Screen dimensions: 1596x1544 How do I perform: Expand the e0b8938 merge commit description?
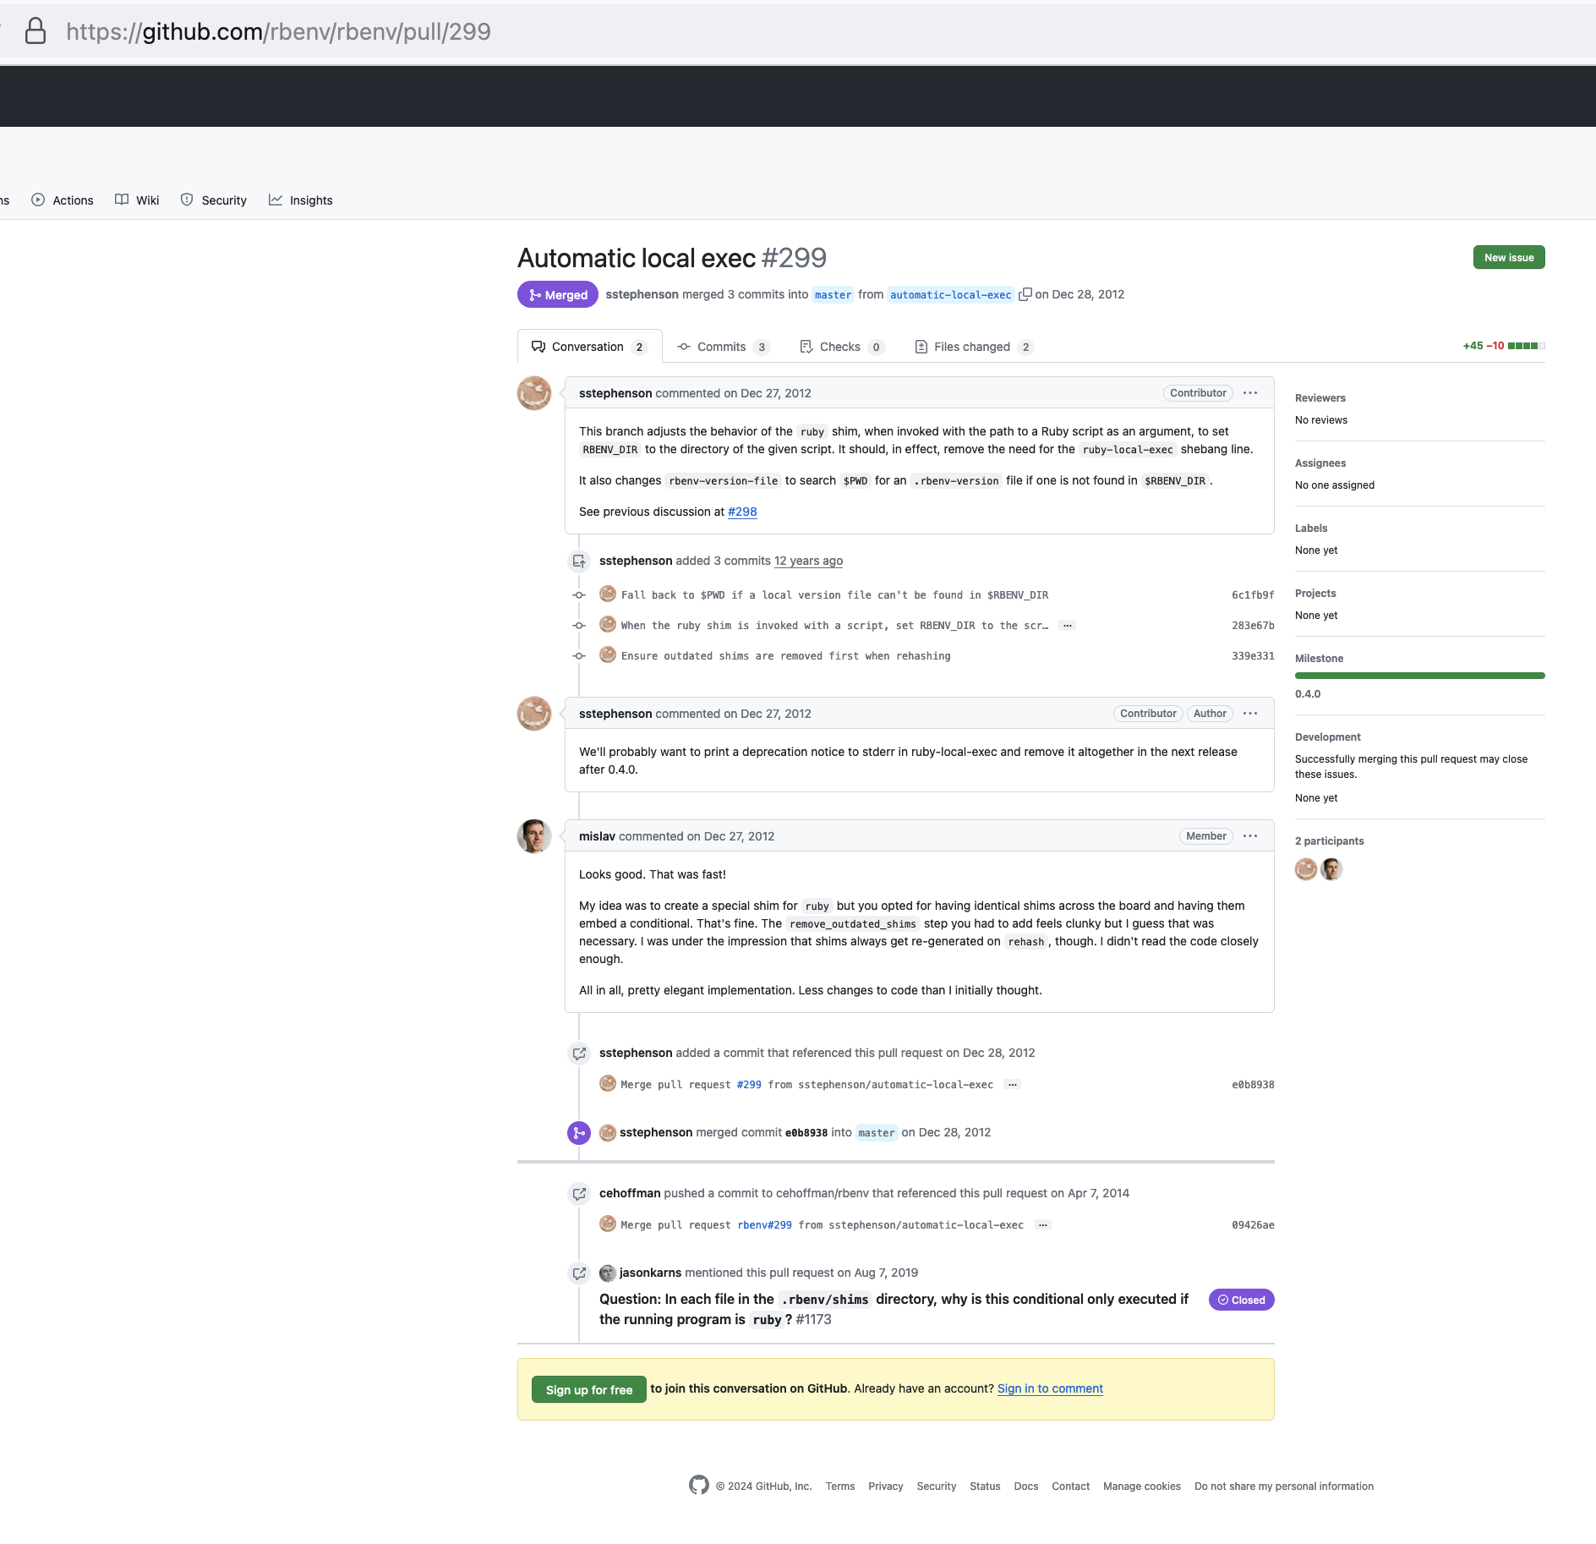(1012, 1085)
